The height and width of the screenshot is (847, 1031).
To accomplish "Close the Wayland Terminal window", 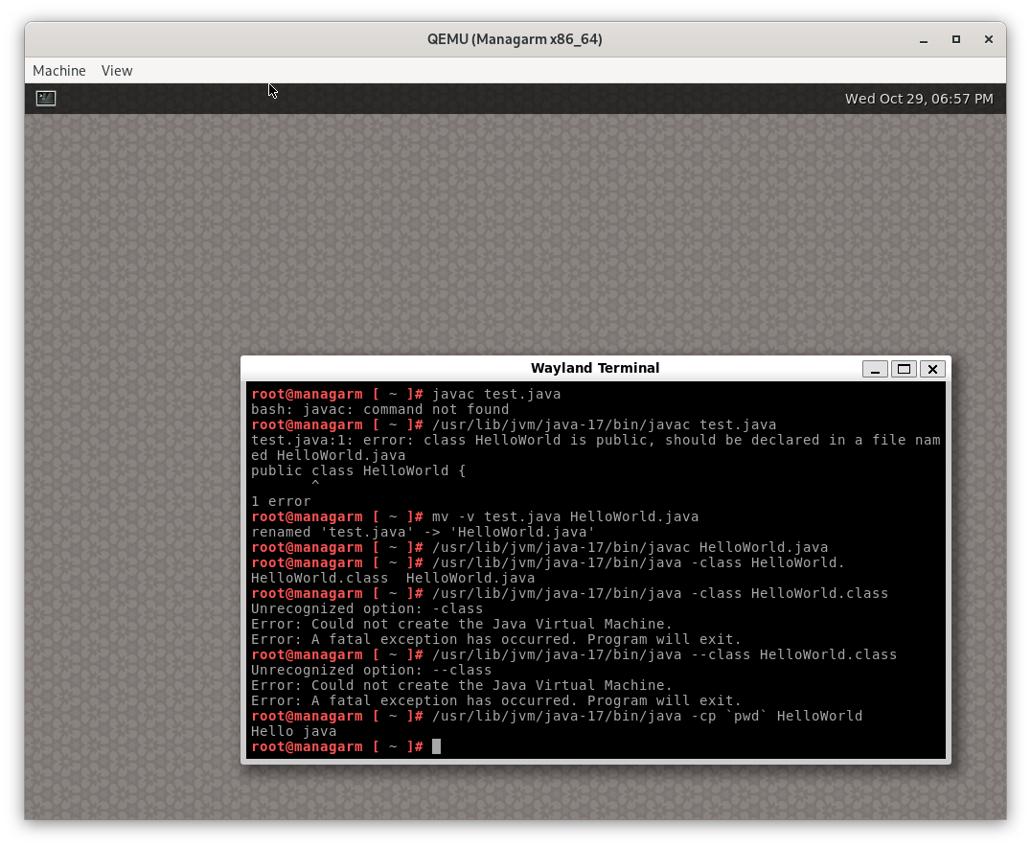I will click(x=932, y=369).
